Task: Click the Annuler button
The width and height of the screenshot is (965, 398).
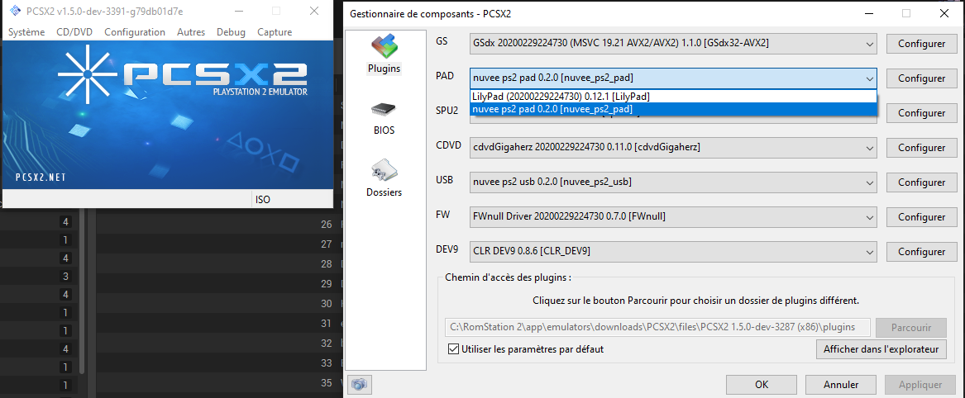Action: 841,385
